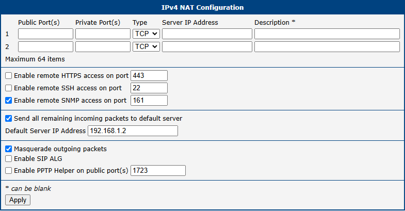Viewport: 405px width, 211px height.
Task: Enable PPTP Helper checkbox
Action: [9, 171]
